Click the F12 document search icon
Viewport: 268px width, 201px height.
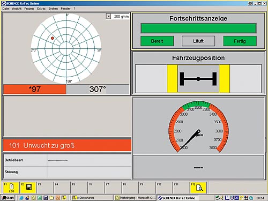[x=199, y=188]
